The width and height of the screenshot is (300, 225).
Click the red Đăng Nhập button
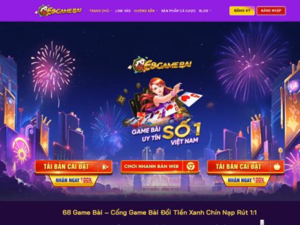pyautogui.click(x=271, y=10)
